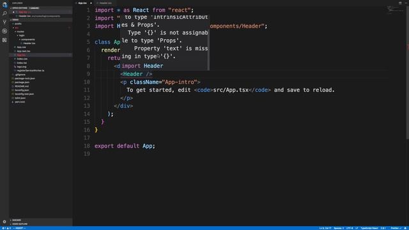Click the className attribute on line 10
The width and height of the screenshot is (409, 230).
(x=144, y=82)
